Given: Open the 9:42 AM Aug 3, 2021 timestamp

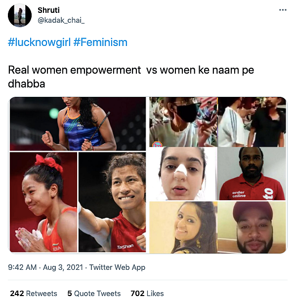Looking at the screenshot, I should point(45,267).
